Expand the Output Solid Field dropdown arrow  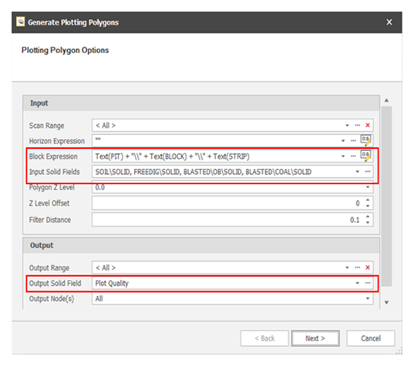pos(357,283)
